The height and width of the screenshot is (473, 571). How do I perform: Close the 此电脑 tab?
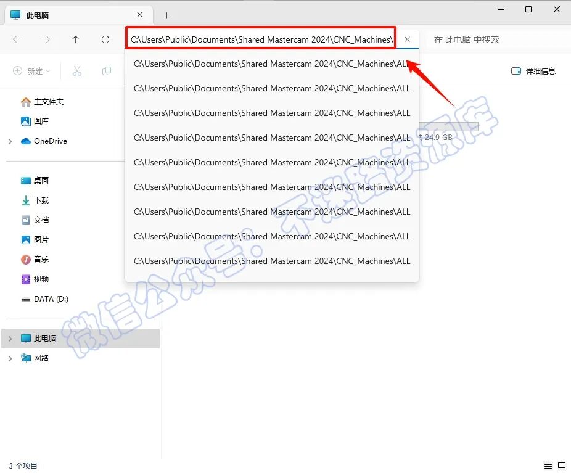pos(140,15)
